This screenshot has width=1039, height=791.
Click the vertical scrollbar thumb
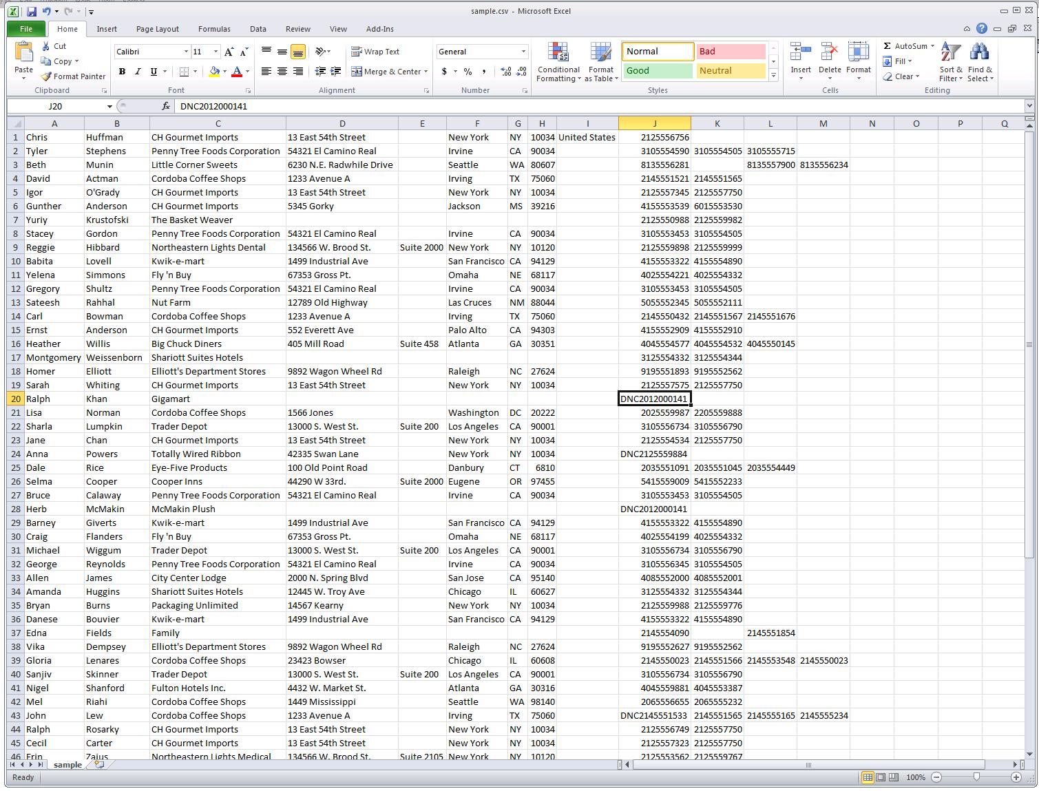1029,344
